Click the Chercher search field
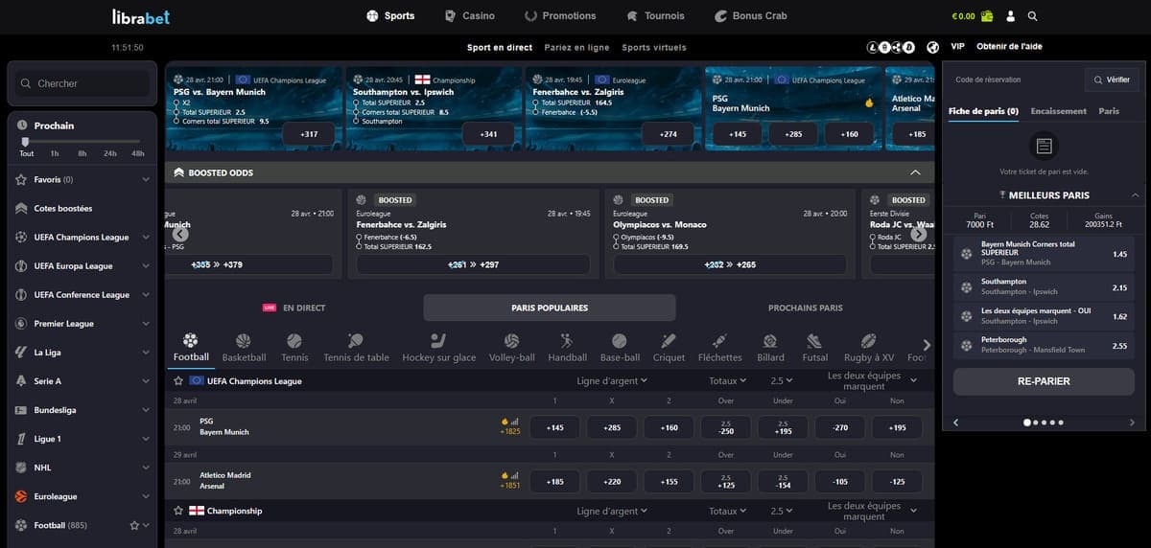1151x548 pixels. tap(82, 83)
